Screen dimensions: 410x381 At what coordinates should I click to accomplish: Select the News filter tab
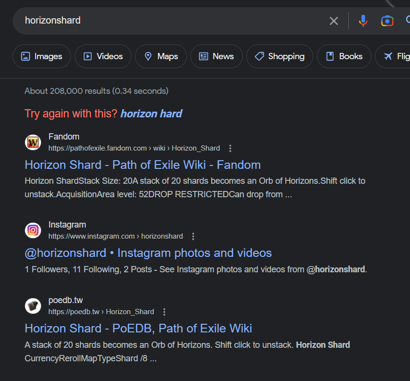pos(216,56)
